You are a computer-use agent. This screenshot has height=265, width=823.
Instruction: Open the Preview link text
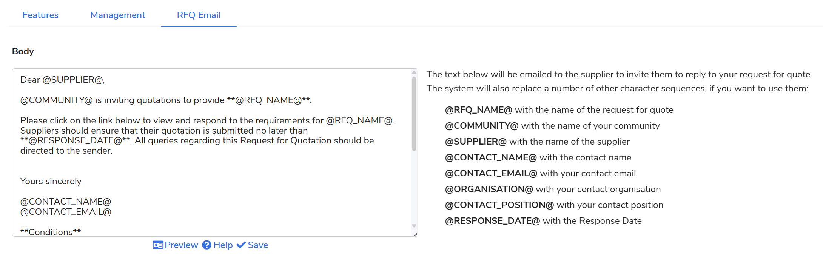[x=181, y=245]
